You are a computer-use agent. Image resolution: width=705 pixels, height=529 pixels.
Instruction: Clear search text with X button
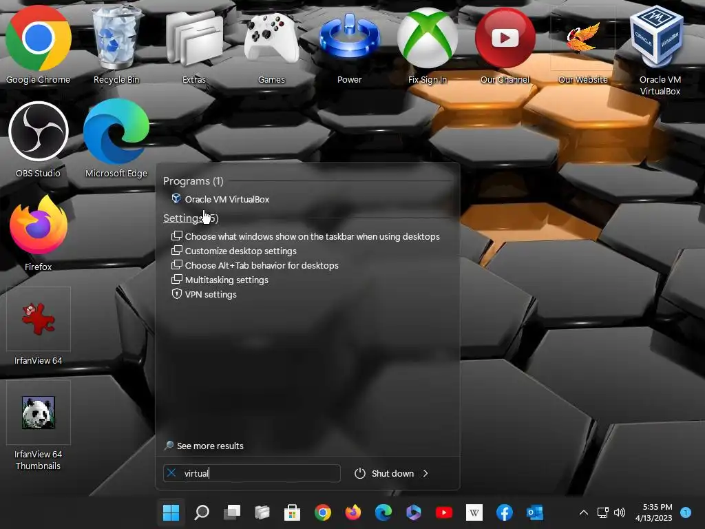[x=171, y=473]
